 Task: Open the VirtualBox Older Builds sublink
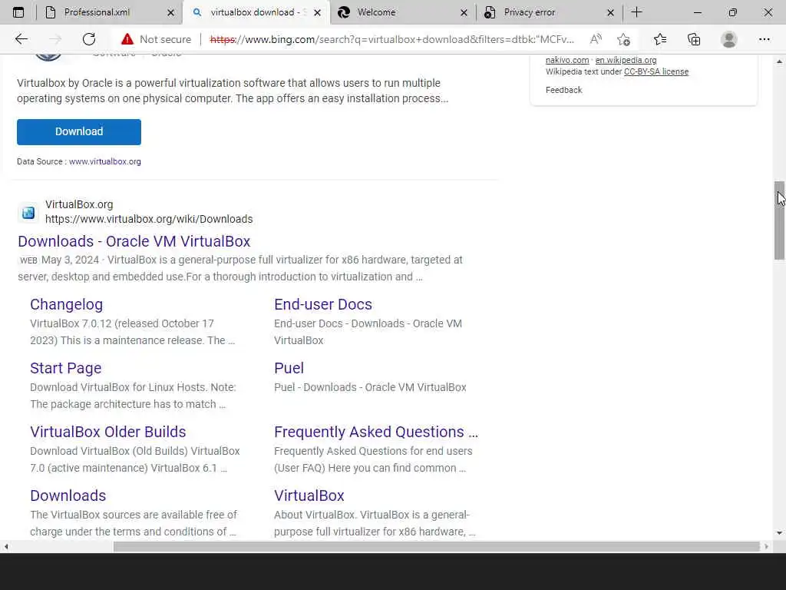107,432
